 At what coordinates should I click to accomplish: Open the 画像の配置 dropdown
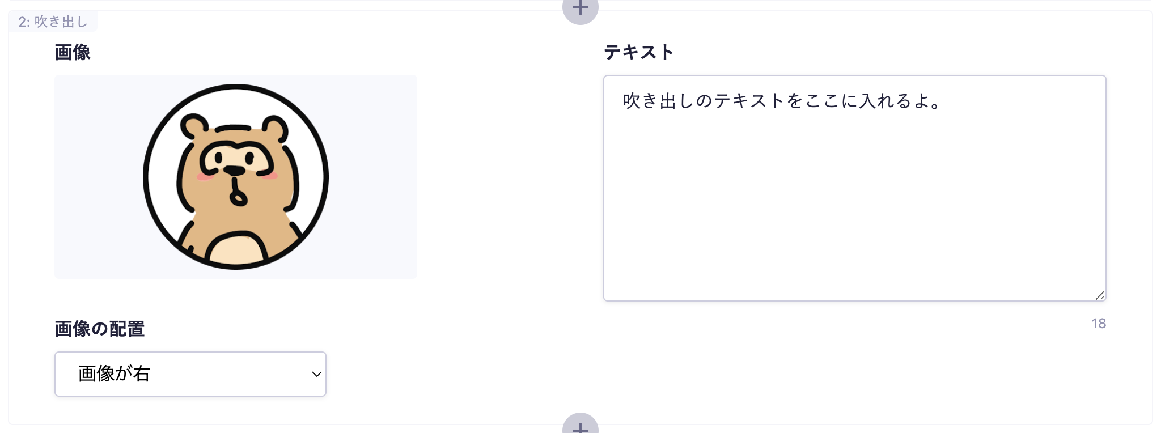190,374
